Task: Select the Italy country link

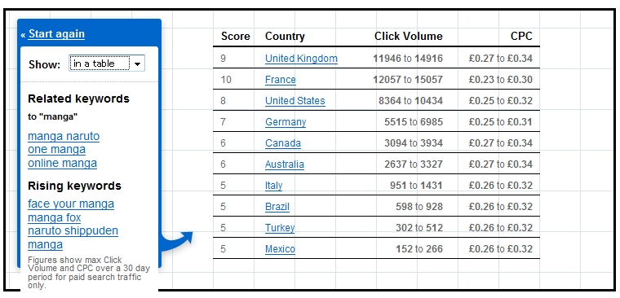Action: (273, 186)
